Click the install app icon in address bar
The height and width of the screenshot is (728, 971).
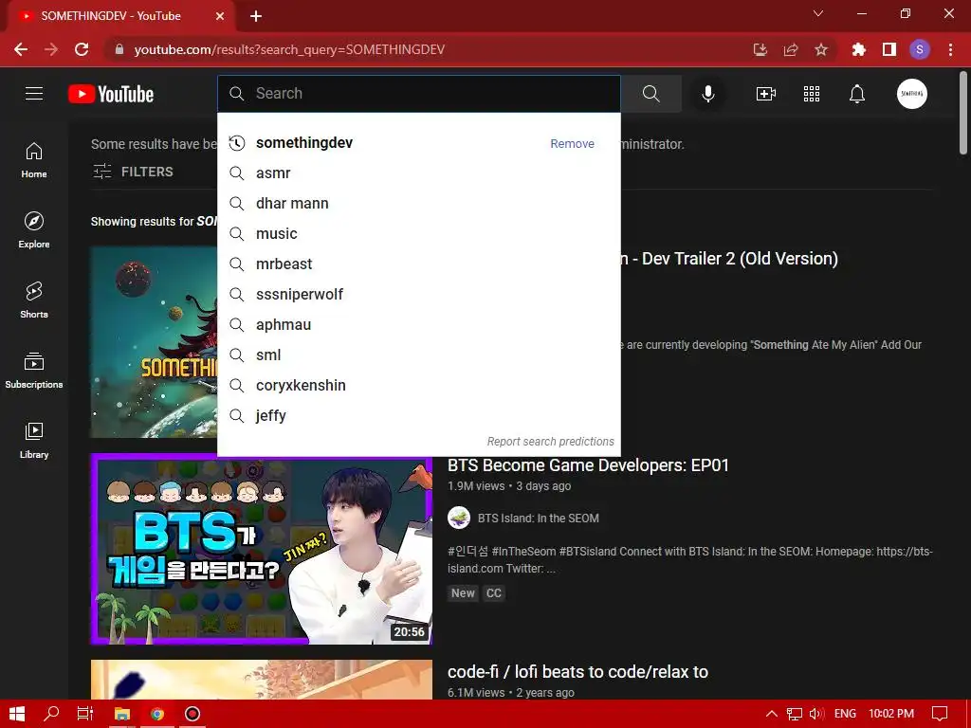[760, 49]
